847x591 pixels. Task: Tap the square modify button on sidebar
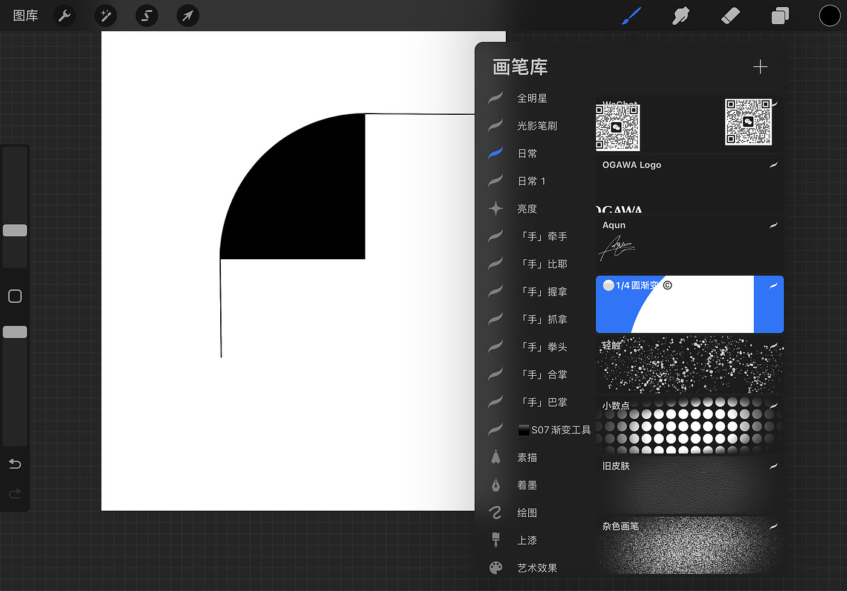pyautogui.click(x=15, y=296)
